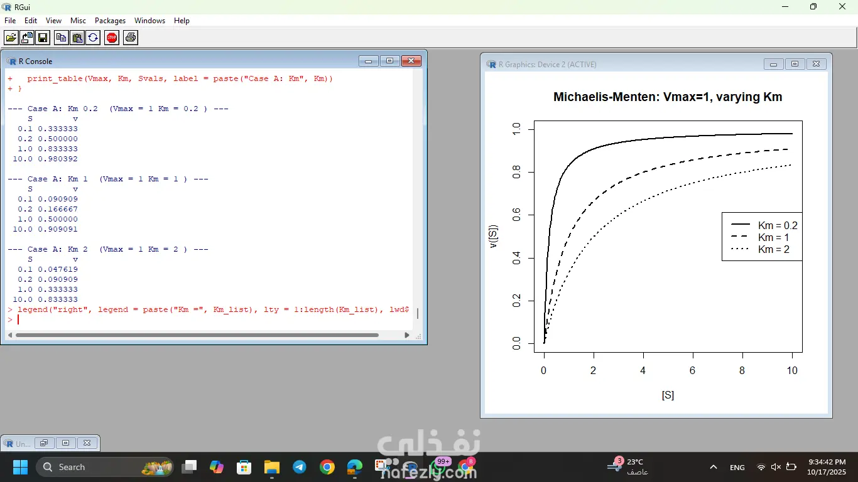Image resolution: width=858 pixels, height=482 pixels.
Task: Click the value 0.047619 in the console
Action: coord(58,269)
